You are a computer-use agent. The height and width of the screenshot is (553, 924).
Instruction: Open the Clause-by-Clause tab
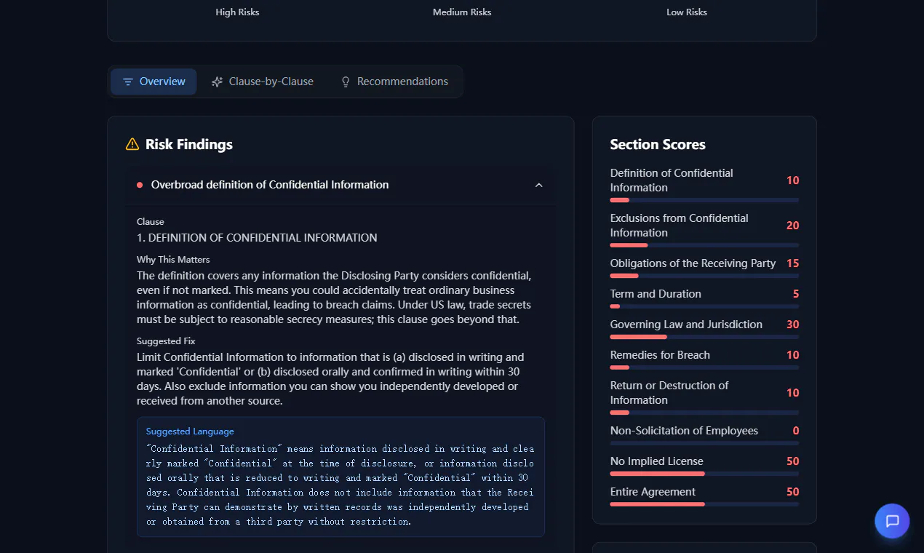[262, 81]
